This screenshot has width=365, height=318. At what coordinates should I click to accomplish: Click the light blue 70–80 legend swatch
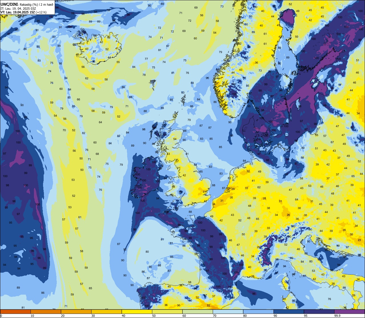228,311
